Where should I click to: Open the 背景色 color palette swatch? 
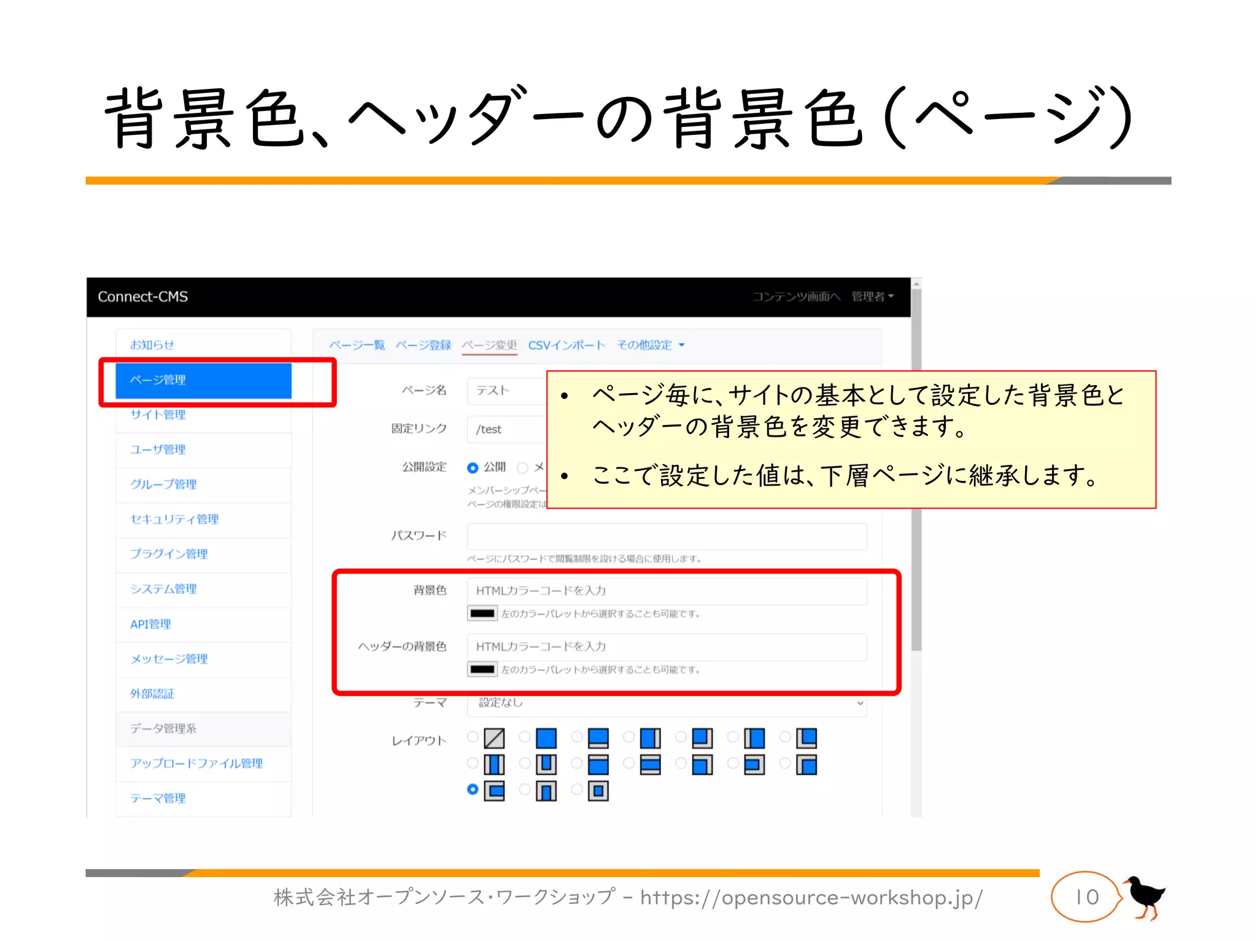point(482,613)
